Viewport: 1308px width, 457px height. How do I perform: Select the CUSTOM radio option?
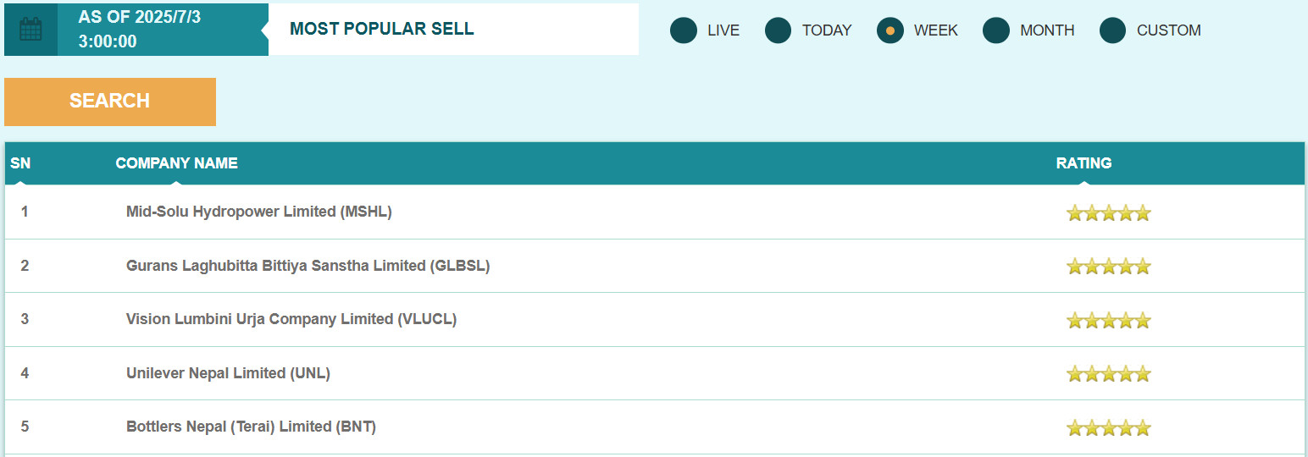pos(1112,30)
